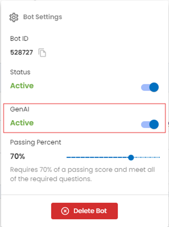The width and height of the screenshot is (169, 227).
Task: Disable the GenAI toggle switch
Action: pyautogui.click(x=150, y=124)
